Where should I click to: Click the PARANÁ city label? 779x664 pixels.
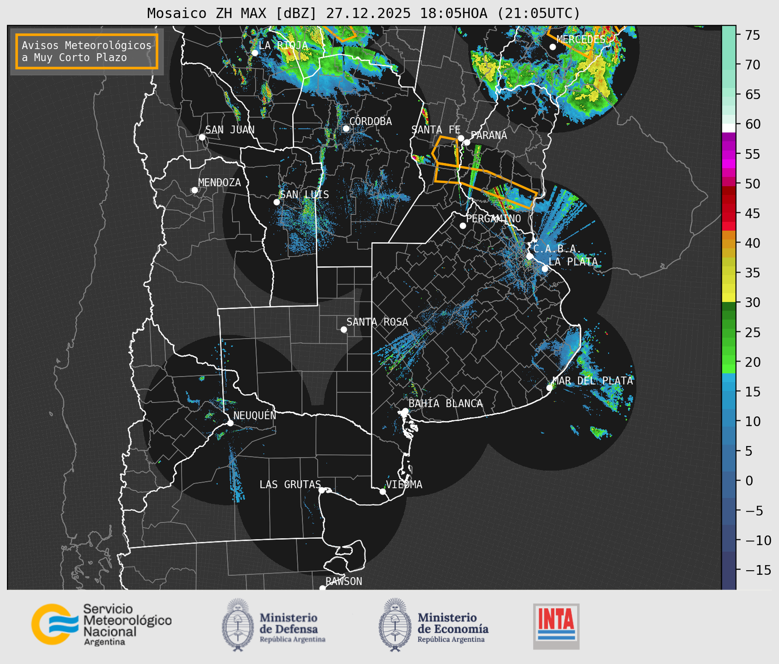click(489, 135)
